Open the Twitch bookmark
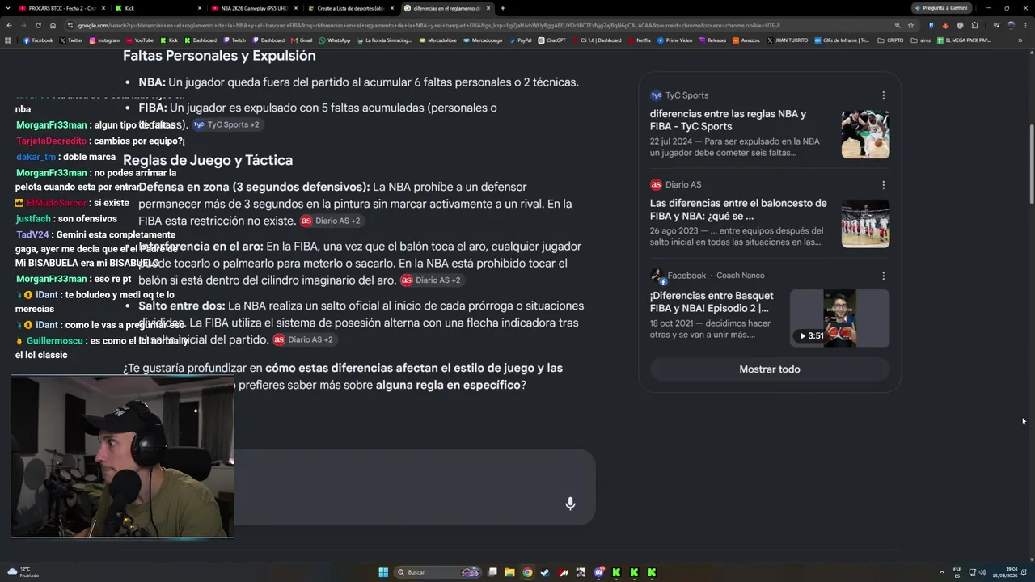The height and width of the screenshot is (582, 1035). (x=234, y=40)
